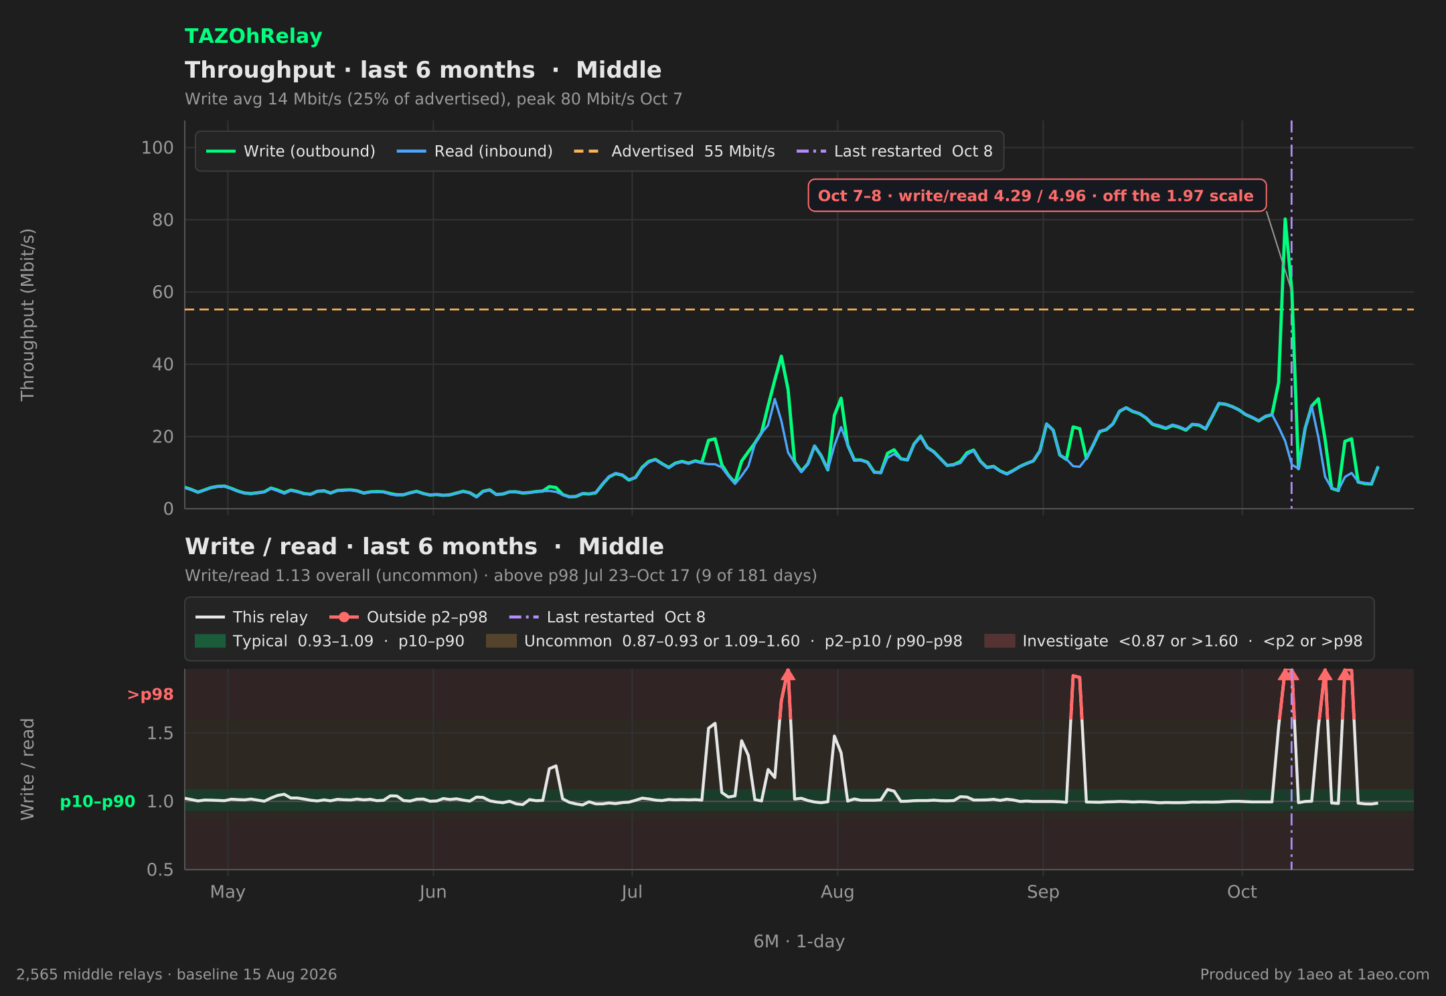Select Last restarted Oct 8 in throughput legend
The width and height of the screenshot is (1446, 996).
tap(894, 151)
